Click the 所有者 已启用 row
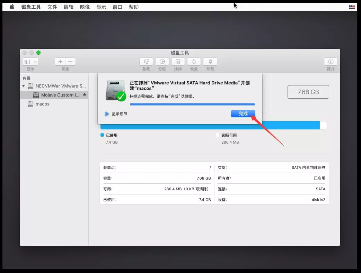 click(271, 178)
